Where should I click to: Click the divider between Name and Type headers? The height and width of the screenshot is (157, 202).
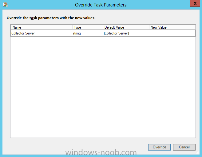coord(72,27)
